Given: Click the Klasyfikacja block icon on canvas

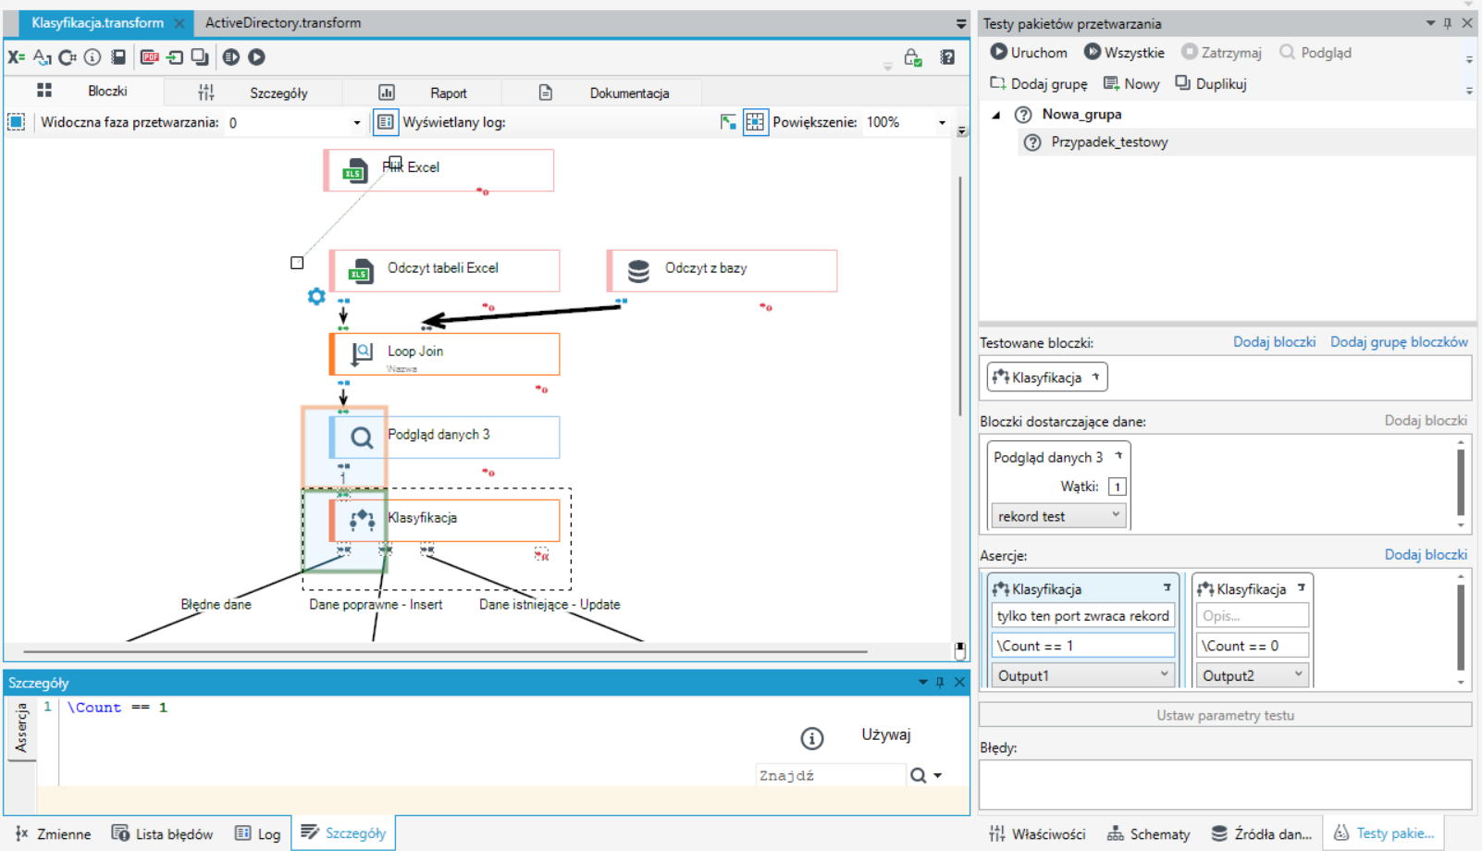Looking at the screenshot, I should click(362, 521).
